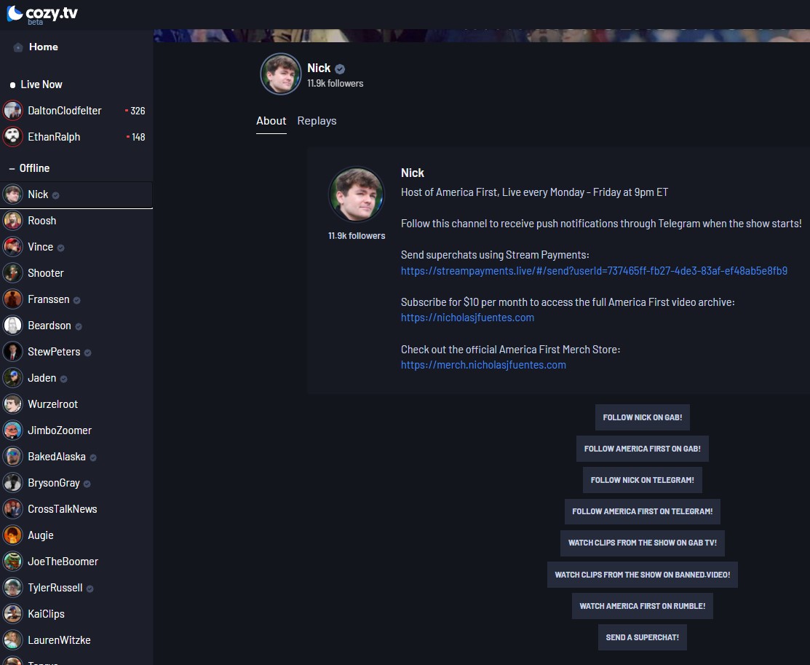
Task: Open the streampayments.live superchat link
Action: coord(594,271)
